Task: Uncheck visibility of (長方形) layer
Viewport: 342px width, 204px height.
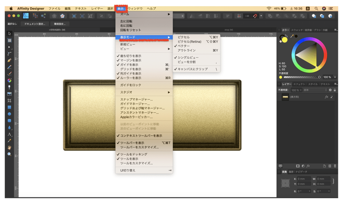Action: (x=331, y=97)
